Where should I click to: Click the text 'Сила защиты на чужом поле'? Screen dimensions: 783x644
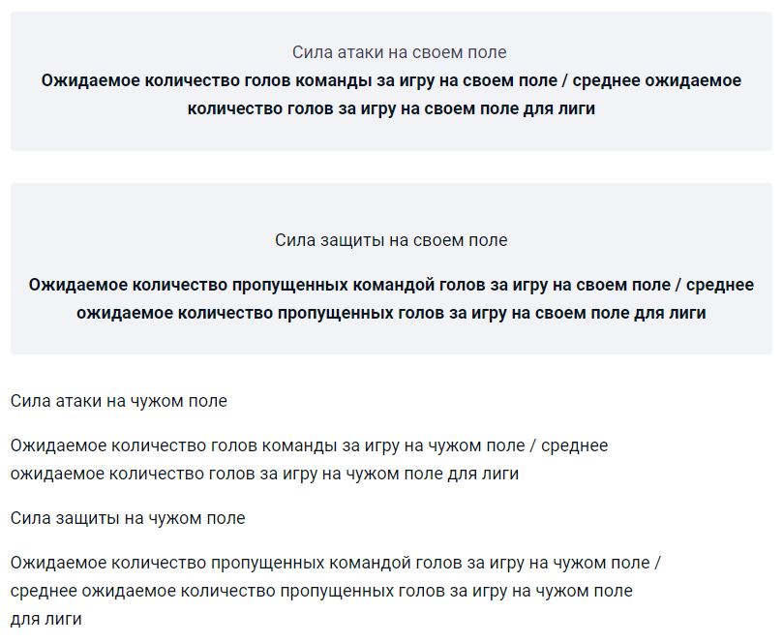coord(128,519)
